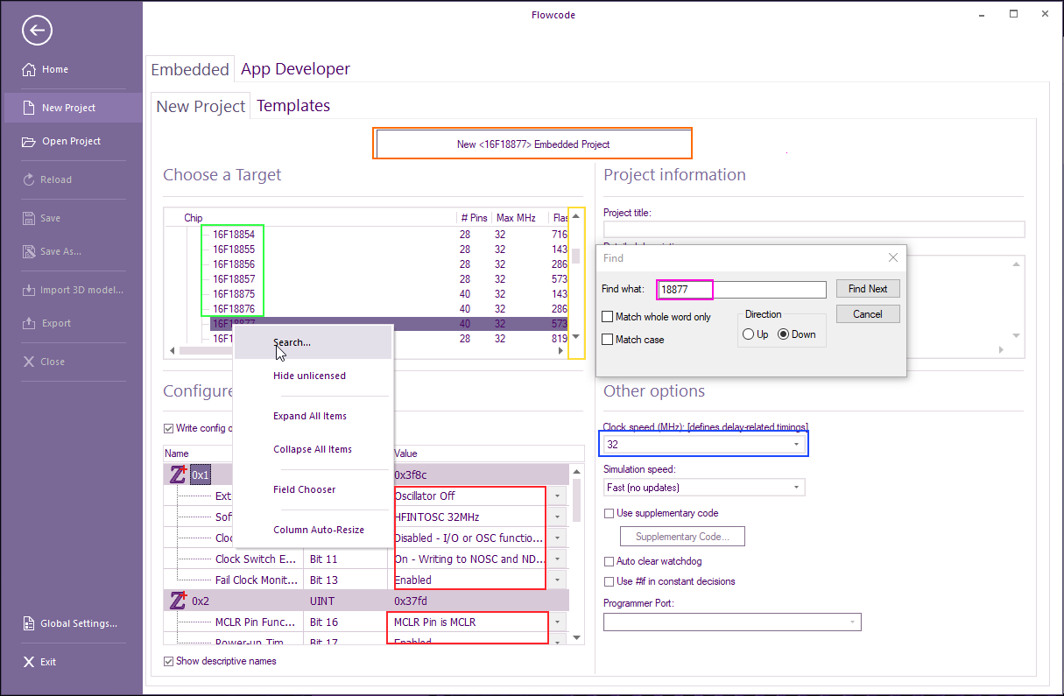
Task: Choose Search... from the context menu
Action: click(314, 342)
